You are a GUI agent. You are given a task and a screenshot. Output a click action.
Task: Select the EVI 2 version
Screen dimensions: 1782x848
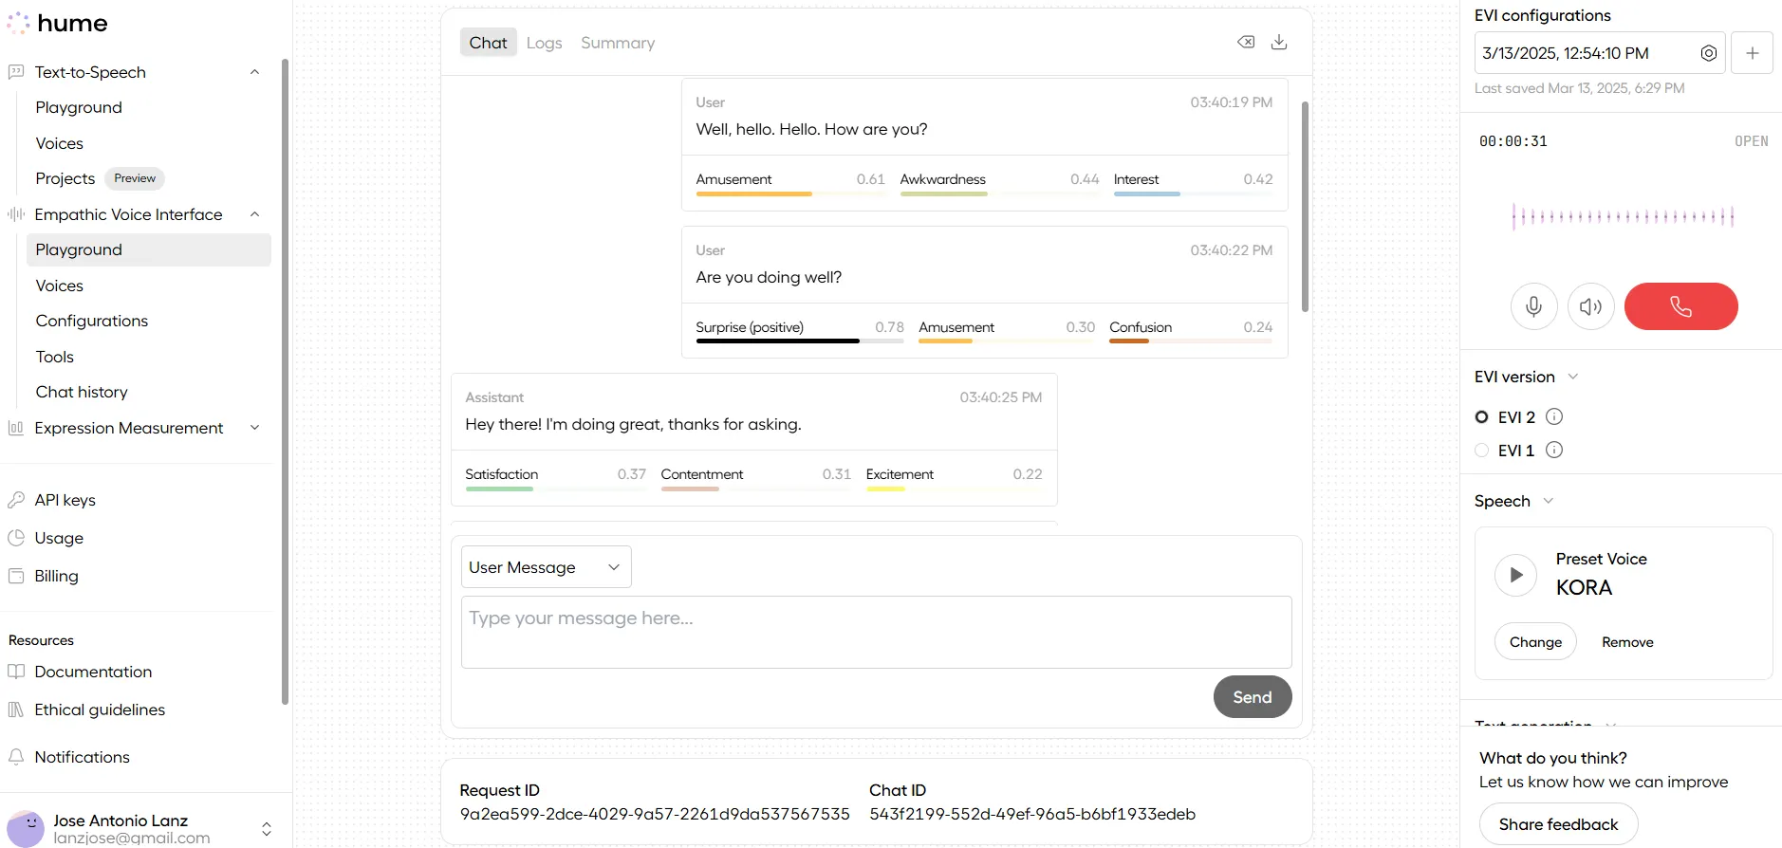[x=1482, y=417]
